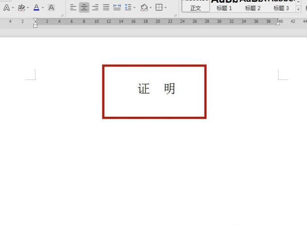The image size is (307, 225).
Task: Expand the font color dropdown arrow
Action: pyautogui.click(x=43, y=8)
